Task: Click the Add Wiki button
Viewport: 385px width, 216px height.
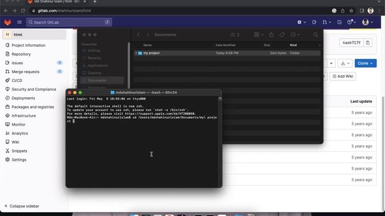Action: coord(343,76)
